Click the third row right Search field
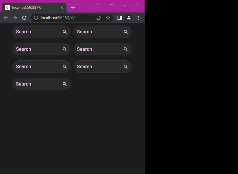Screen dimensions: 238x174 (x=102, y=67)
